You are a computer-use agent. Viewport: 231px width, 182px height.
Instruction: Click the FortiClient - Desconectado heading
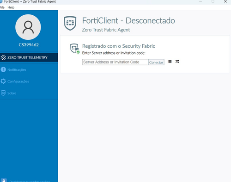128,21
